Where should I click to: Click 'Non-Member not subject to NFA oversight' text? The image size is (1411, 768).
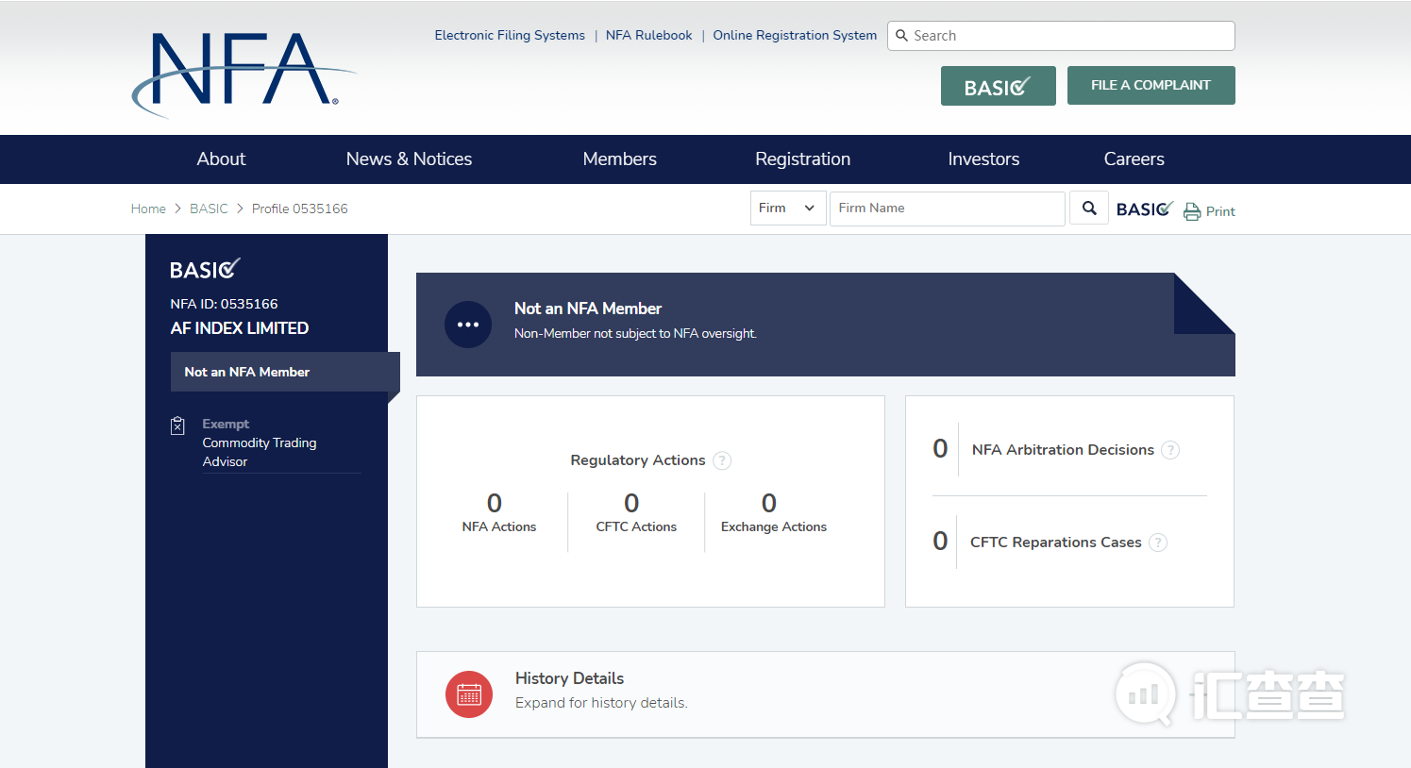[x=635, y=333]
